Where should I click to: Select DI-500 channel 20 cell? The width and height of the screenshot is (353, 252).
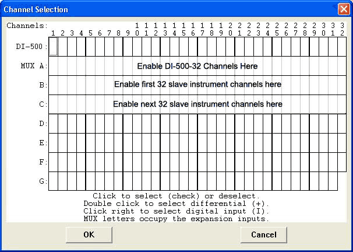pyautogui.click(x=230, y=47)
